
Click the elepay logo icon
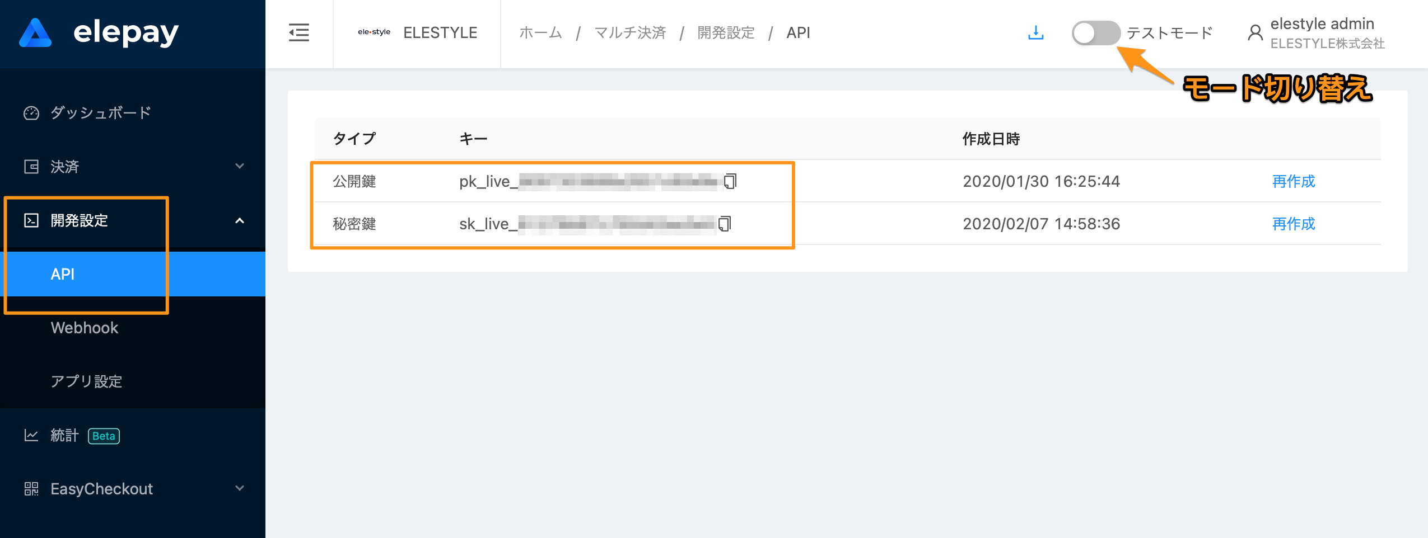pyautogui.click(x=35, y=32)
